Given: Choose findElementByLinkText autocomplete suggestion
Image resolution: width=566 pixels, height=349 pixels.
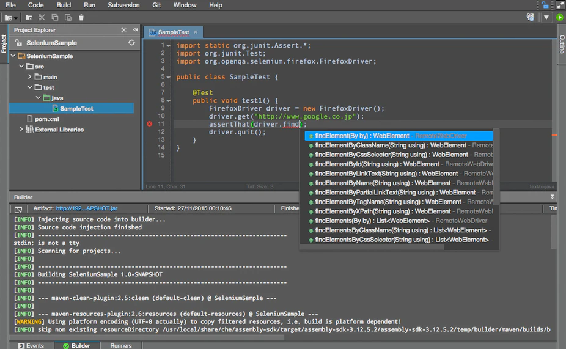Looking at the screenshot, I should [x=399, y=174].
